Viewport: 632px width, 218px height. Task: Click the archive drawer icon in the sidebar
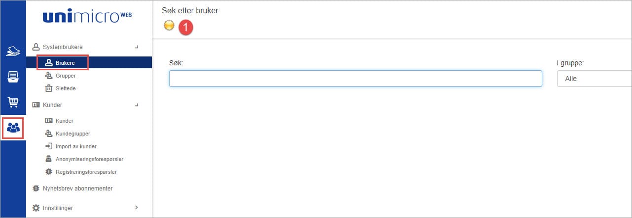[13, 77]
